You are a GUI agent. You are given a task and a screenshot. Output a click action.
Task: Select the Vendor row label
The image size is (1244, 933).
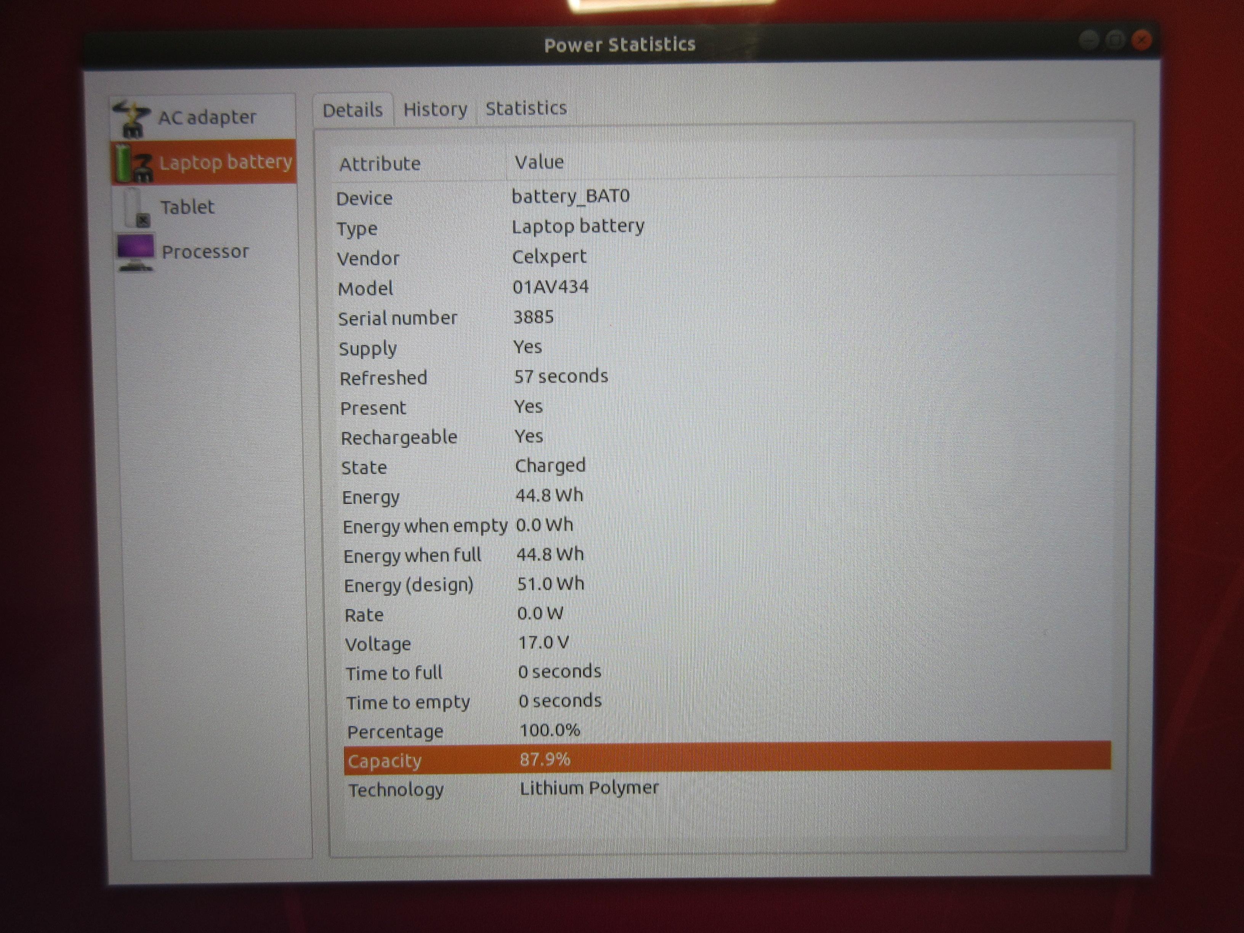tap(369, 258)
